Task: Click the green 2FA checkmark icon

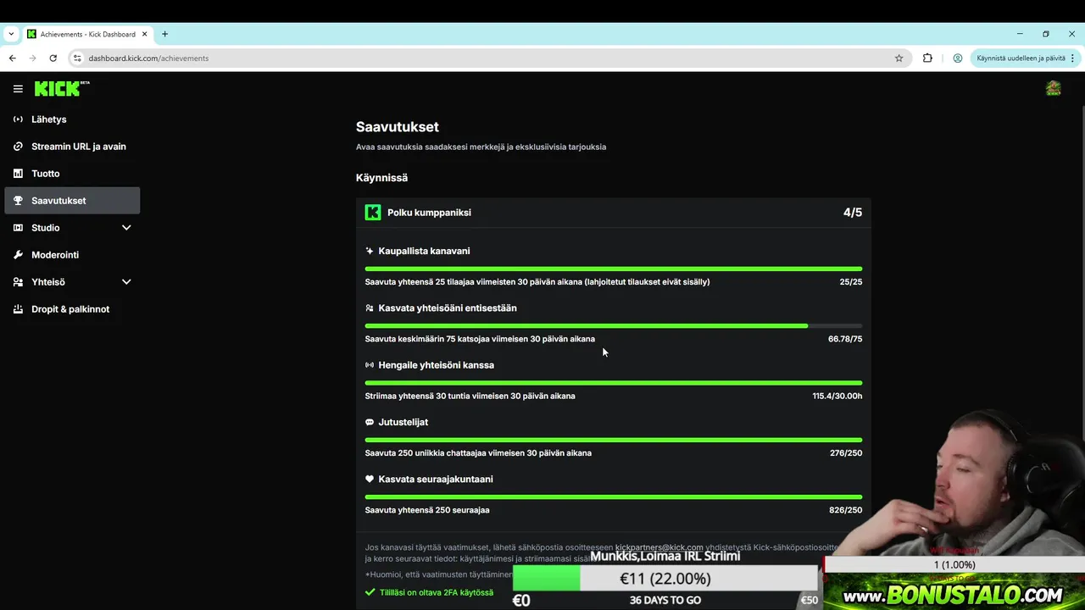Action: pyautogui.click(x=370, y=592)
